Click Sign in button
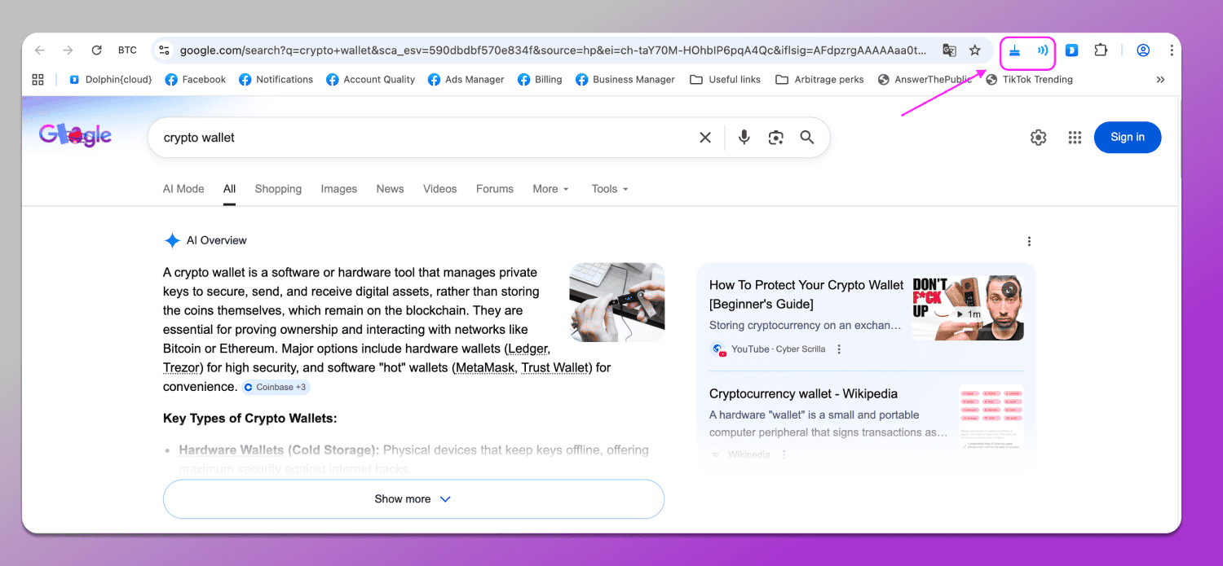 1128,137
